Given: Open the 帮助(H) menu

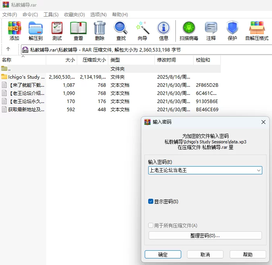Looking at the screenshot, I should (120, 15).
